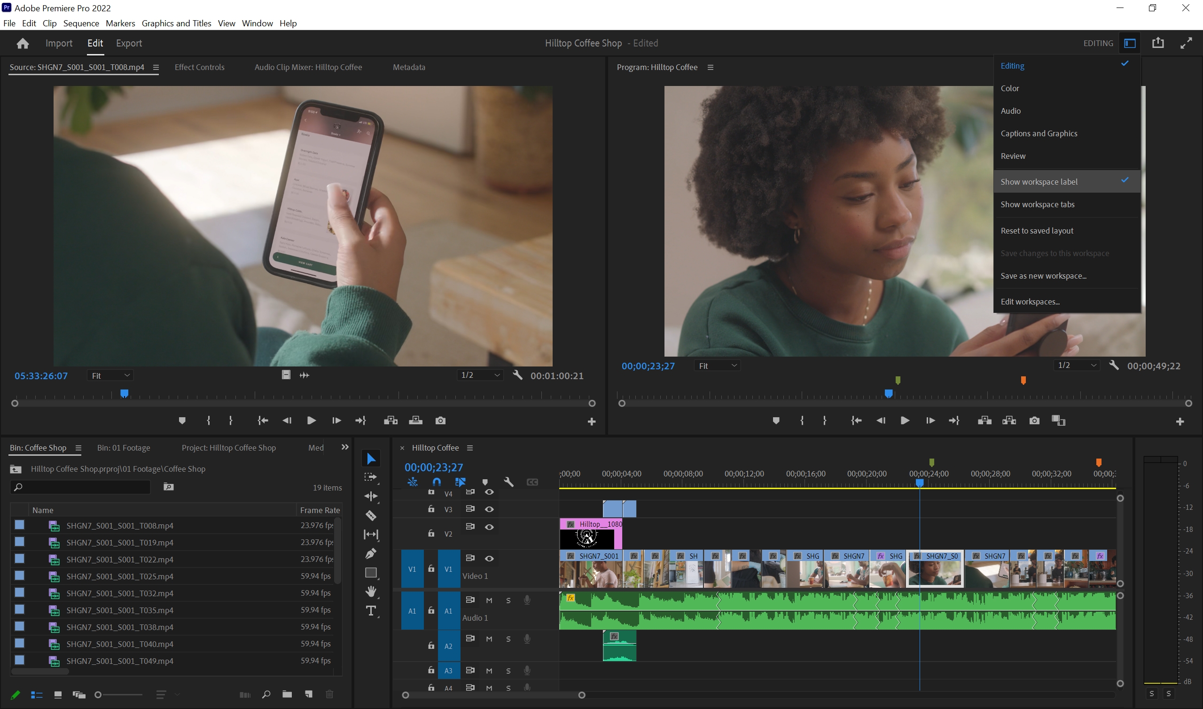
Task: Select Show workspace tabs option
Action: (1038, 203)
